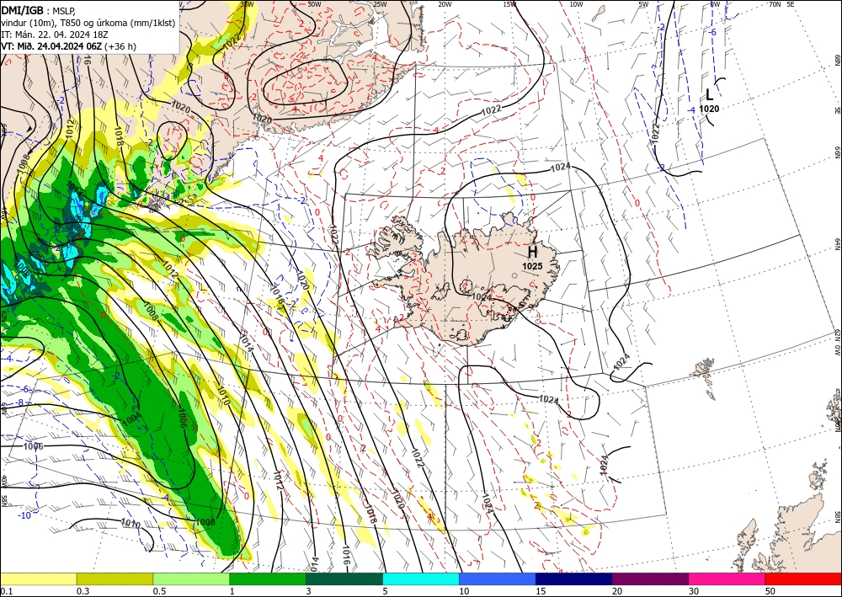Image resolution: width=842 pixels, height=597 pixels.
Task: Click the blue -10 temperature label
Action: coord(24,516)
